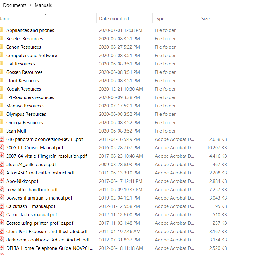
Task: Click the PDF icon for b+w_filter_handbook.pdf
Action: 2,189
